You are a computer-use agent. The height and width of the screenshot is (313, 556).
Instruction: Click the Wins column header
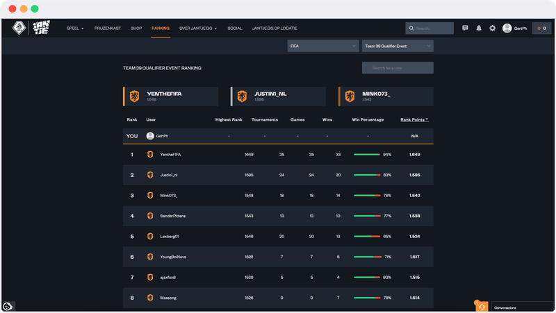point(327,119)
